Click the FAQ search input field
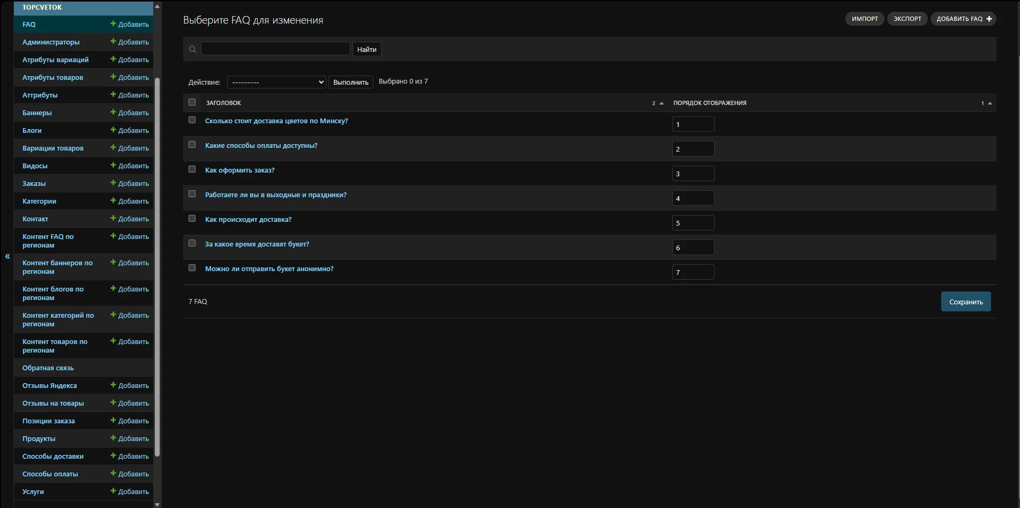Image resolution: width=1020 pixels, height=508 pixels. [275, 49]
